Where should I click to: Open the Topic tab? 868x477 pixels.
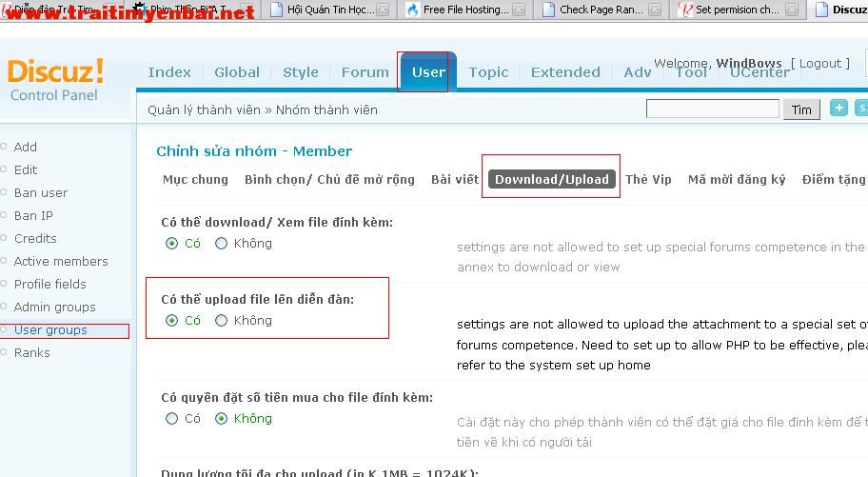pos(488,72)
